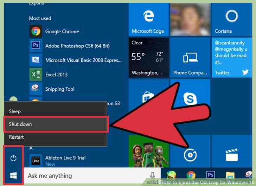Viewport: 256px width, 186px height.
Task: Open the Groove Music tile
Action: [190, 155]
